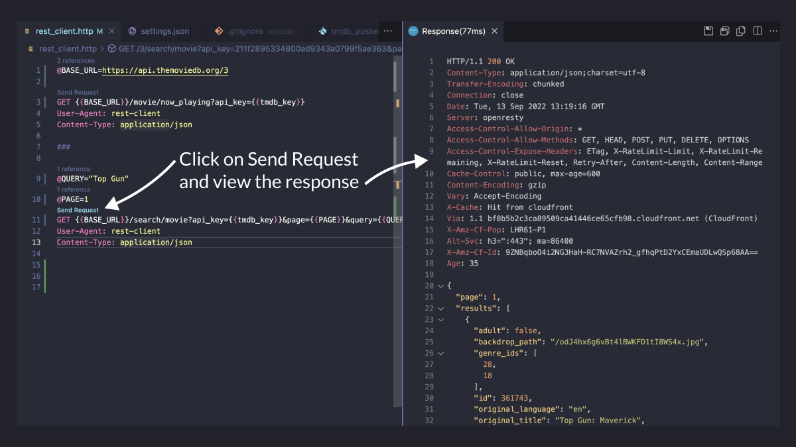The image size is (796, 447).
Task: Click the file icon on the tmdb_poster tab
Action: pos(323,30)
